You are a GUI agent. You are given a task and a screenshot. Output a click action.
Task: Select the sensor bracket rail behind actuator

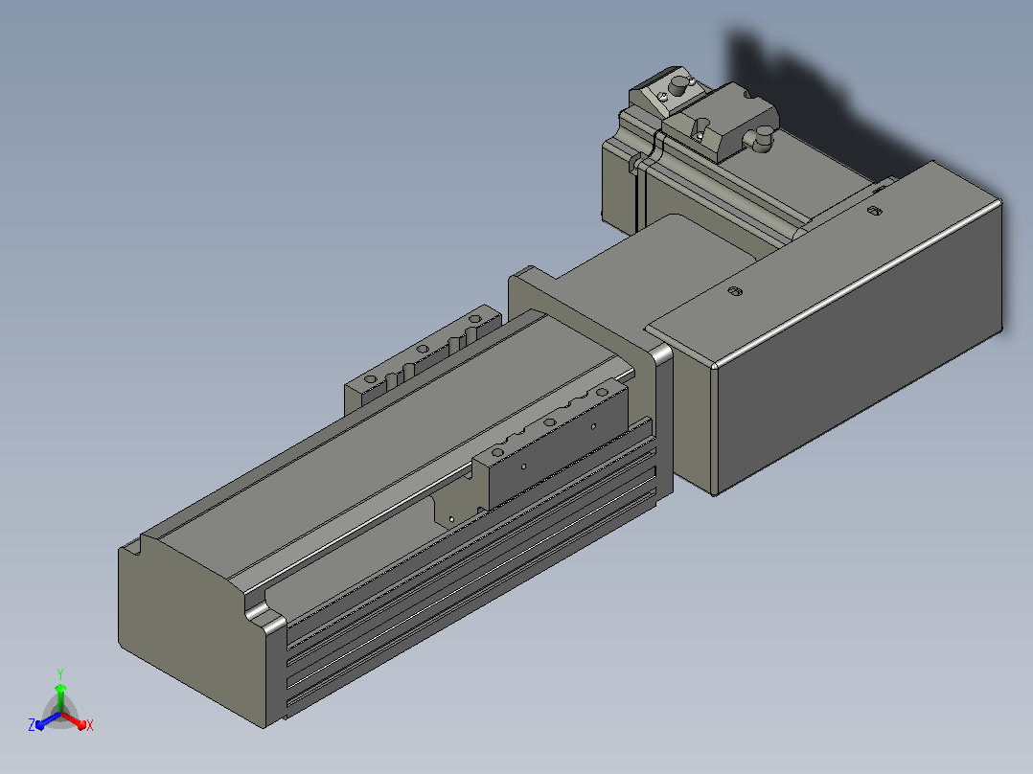point(422,359)
